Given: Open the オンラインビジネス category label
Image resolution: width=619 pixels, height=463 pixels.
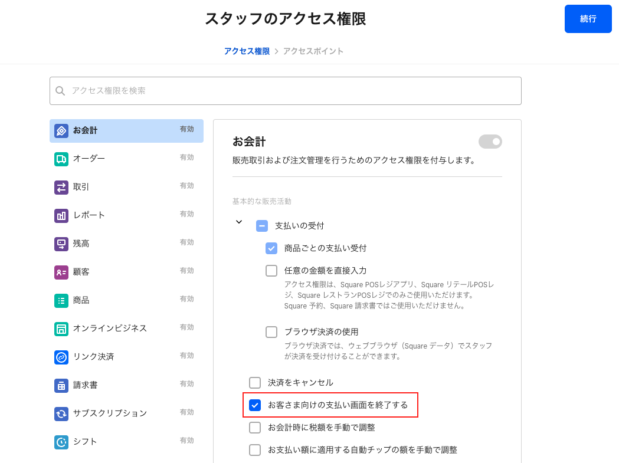Looking at the screenshot, I should pyautogui.click(x=110, y=329).
